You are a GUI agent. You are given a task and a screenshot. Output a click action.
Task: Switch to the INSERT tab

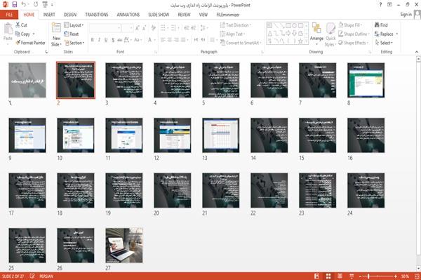point(49,15)
